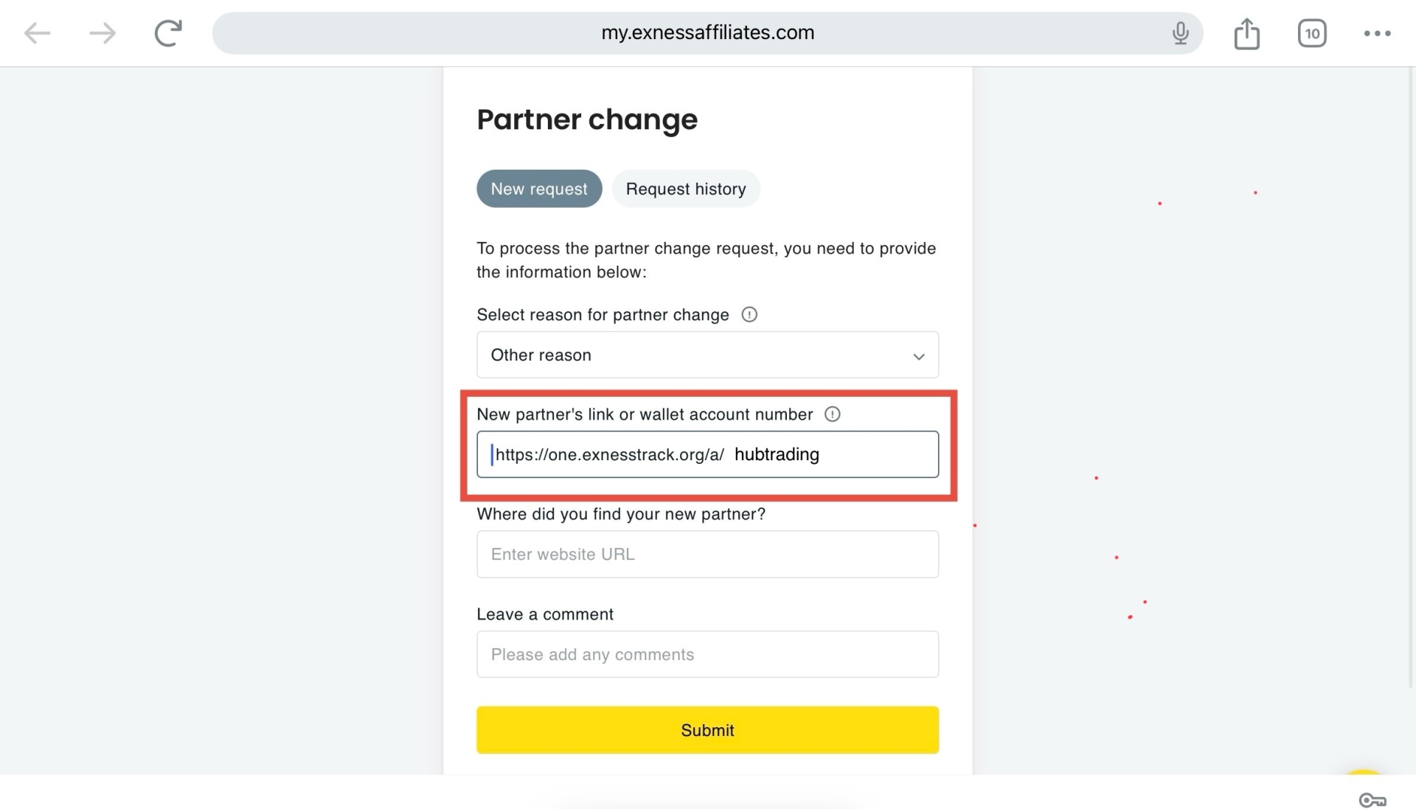1416x809 pixels.
Task: Switch to the Request history tab
Action: [x=686, y=189]
